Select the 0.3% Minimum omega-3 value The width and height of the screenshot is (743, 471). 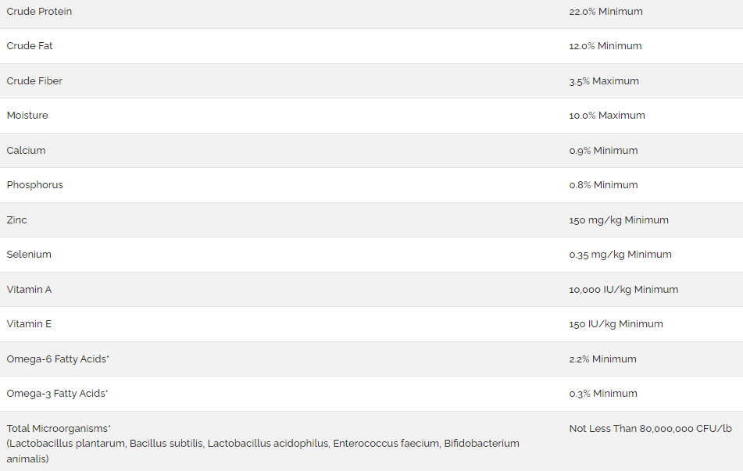(x=603, y=394)
